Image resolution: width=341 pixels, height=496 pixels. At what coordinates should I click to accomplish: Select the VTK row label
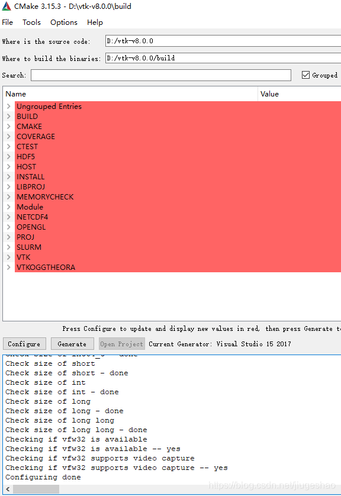[24, 257]
